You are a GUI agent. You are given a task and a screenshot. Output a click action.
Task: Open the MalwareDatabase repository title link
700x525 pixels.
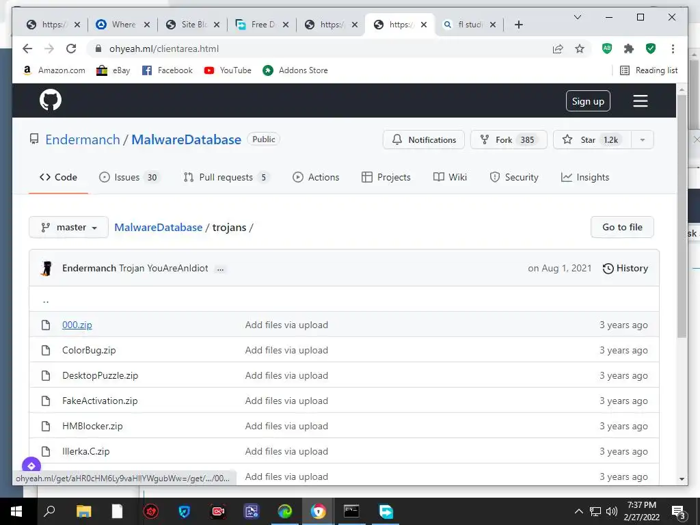click(x=186, y=139)
